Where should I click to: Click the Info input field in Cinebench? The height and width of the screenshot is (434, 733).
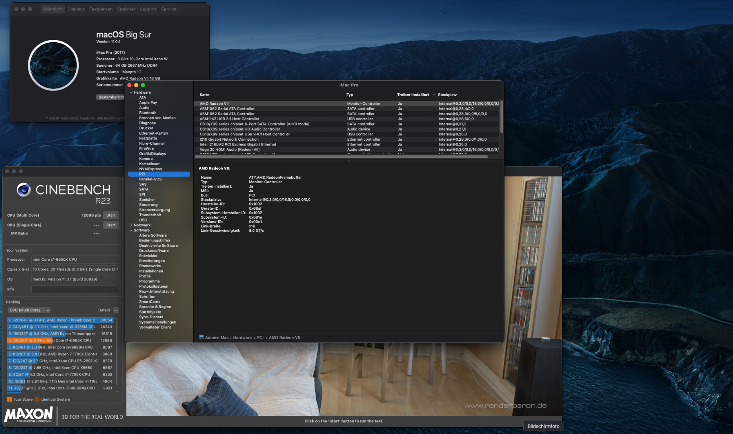[76, 289]
